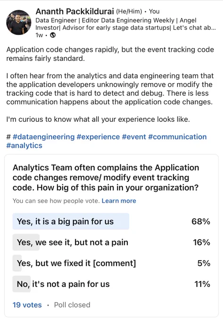Click the globe public visibility icon

point(53,35)
